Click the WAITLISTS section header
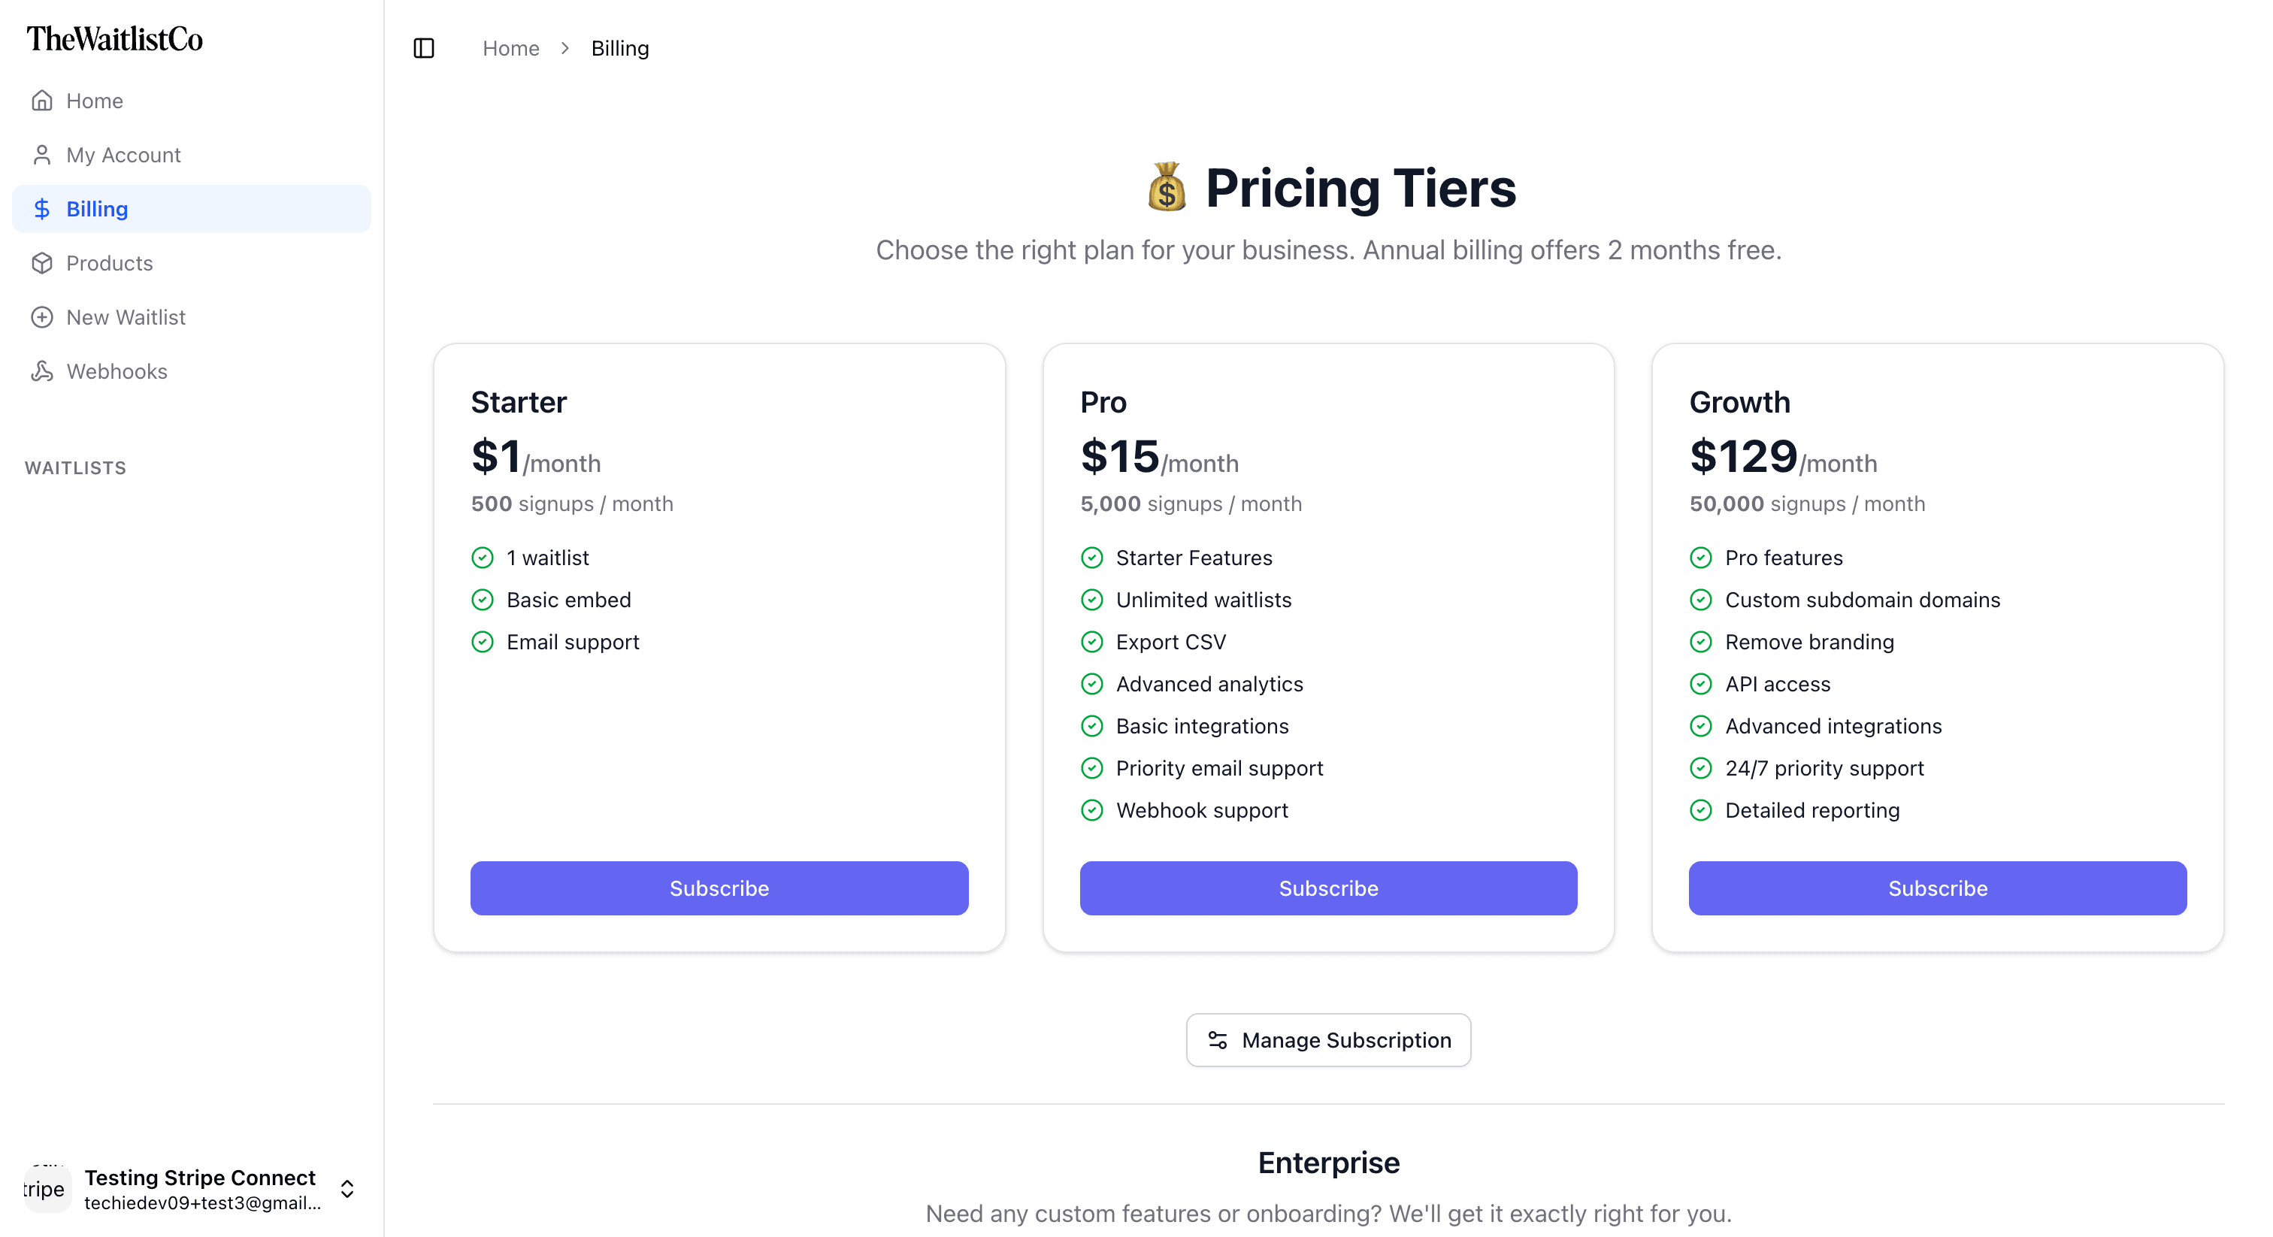The width and height of the screenshot is (2273, 1237). click(76, 467)
